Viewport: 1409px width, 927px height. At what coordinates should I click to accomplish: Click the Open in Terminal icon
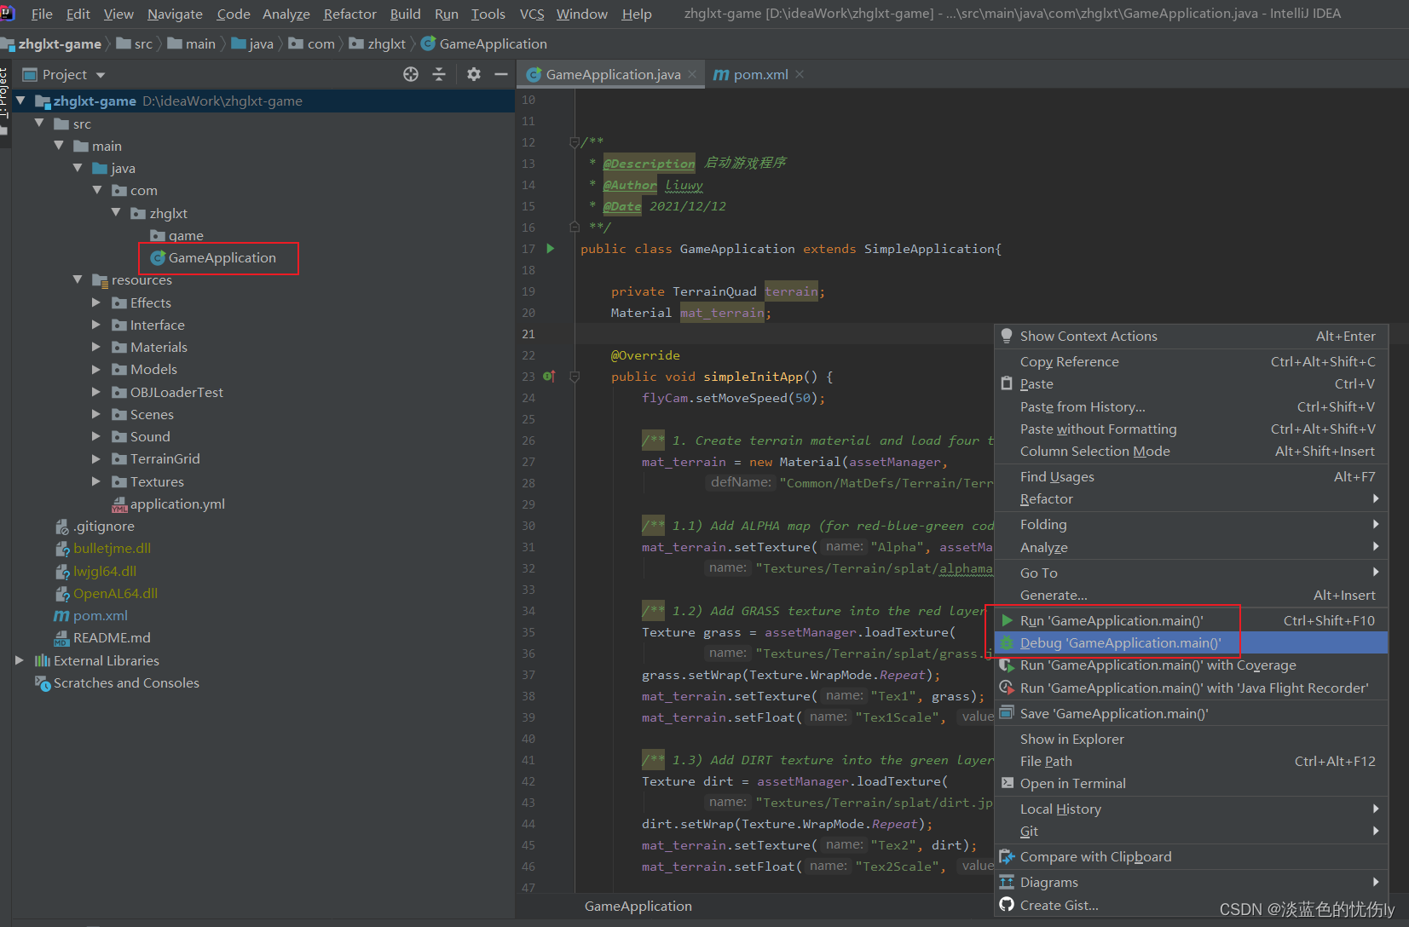1007,783
